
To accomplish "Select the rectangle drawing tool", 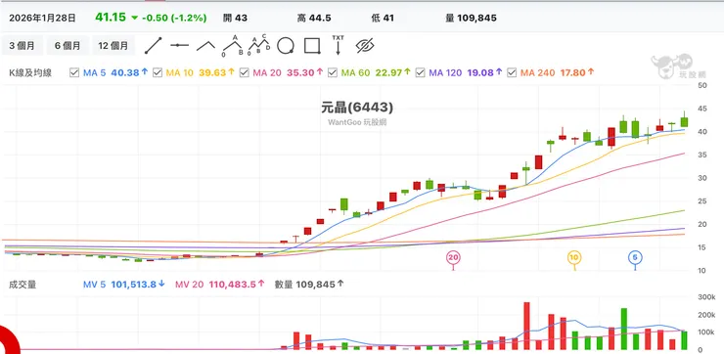I will point(312,46).
